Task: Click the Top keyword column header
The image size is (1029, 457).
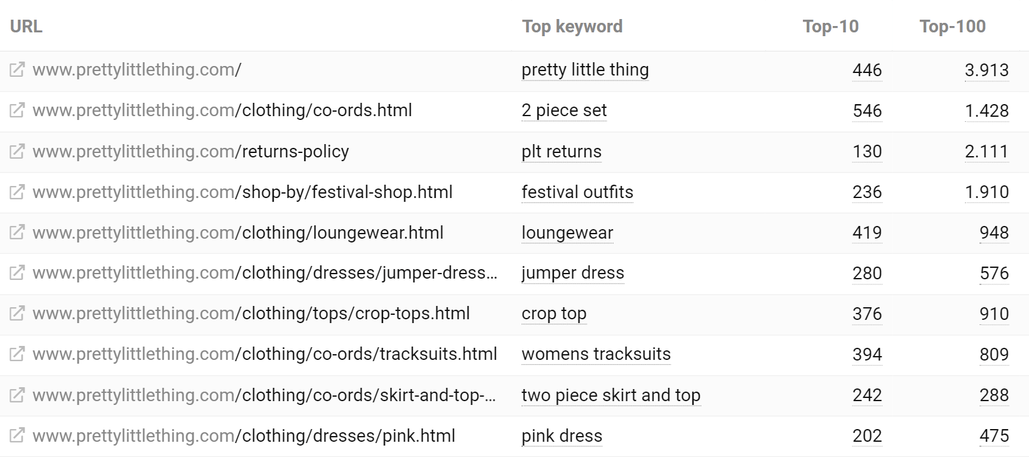Action: point(572,26)
